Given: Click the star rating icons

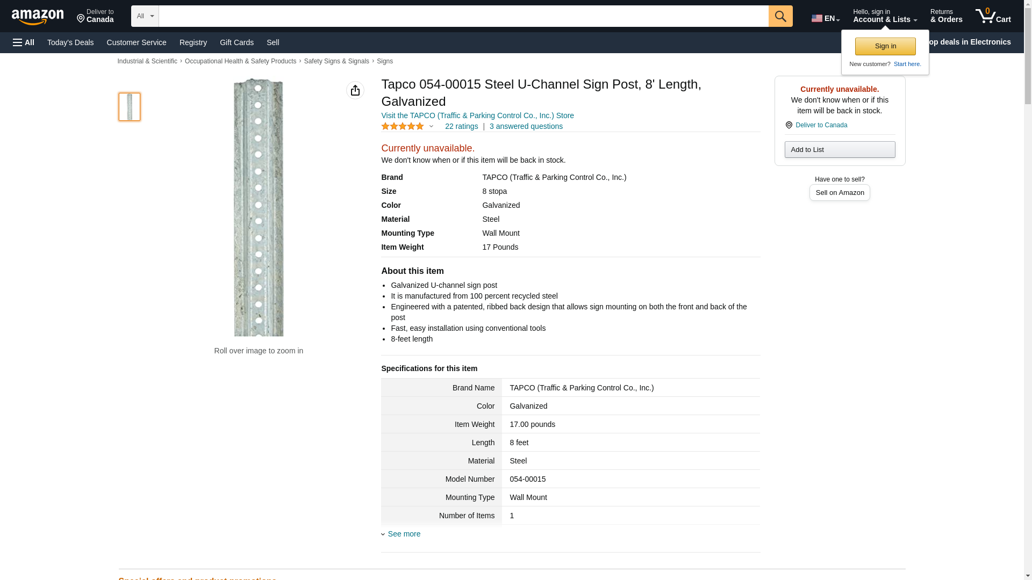Looking at the screenshot, I should pyautogui.click(x=403, y=126).
